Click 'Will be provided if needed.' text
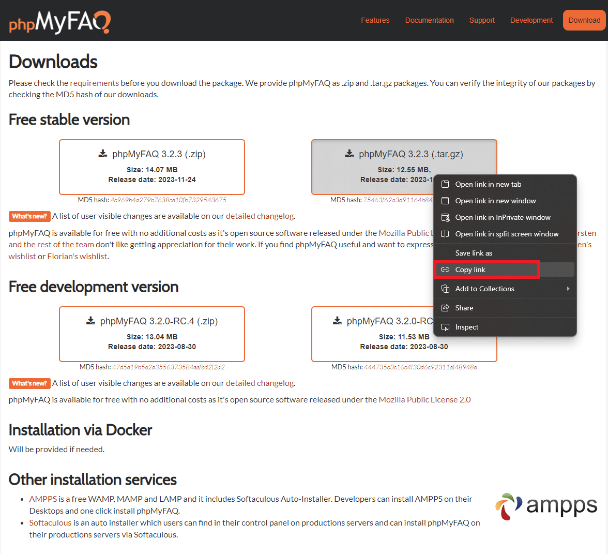 point(57,449)
